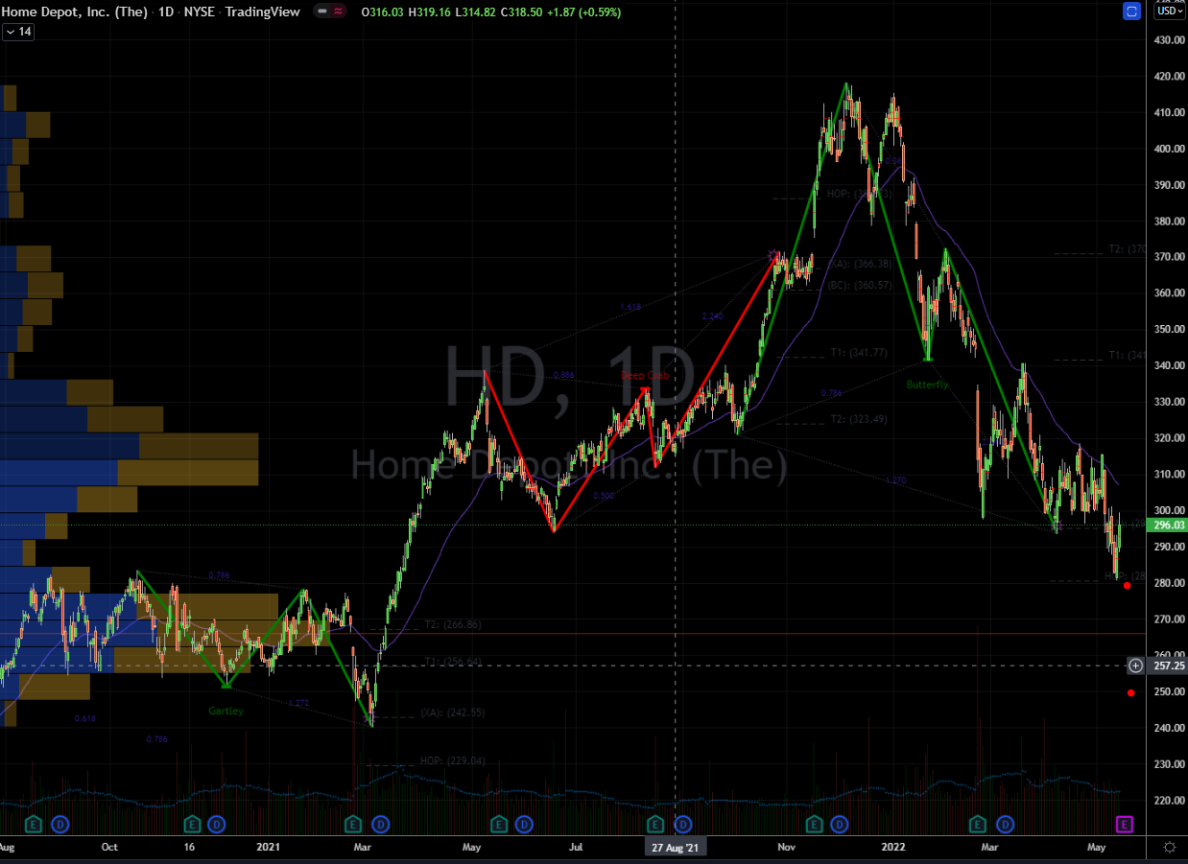This screenshot has height=864, width=1188.
Task: Click the 'Jul' time axis label
Action: pyautogui.click(x=577, y=848)
